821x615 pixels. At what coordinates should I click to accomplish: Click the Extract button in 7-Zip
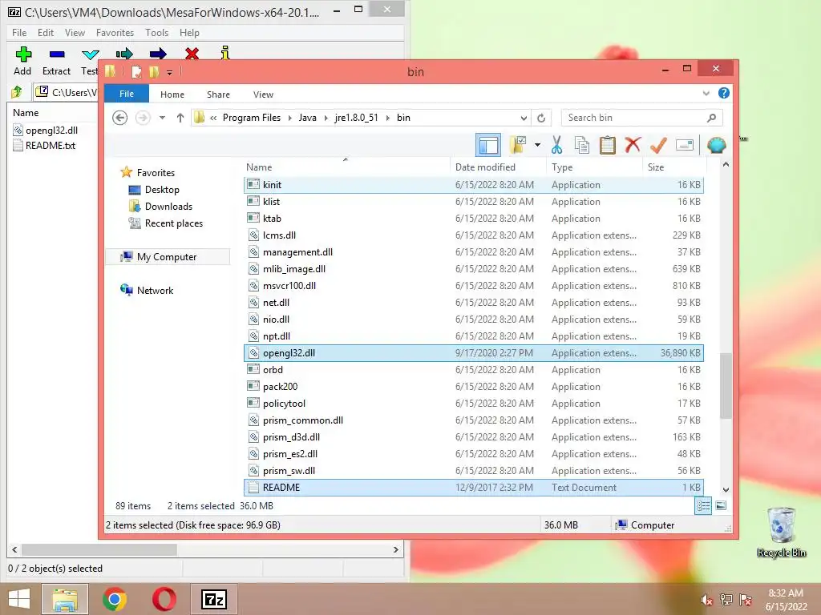tap(57, 61)
